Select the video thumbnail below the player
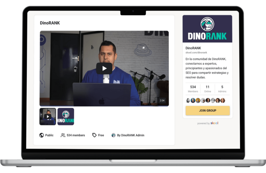 pos(48,117)
